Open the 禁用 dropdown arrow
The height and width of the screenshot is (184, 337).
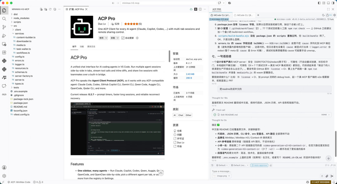tap(107, 38)
